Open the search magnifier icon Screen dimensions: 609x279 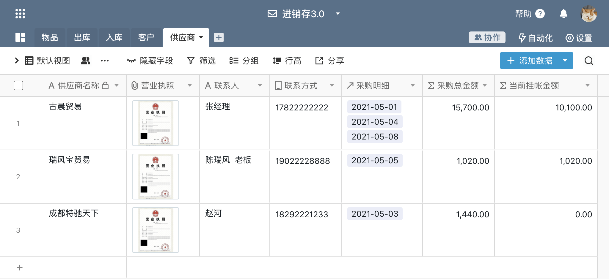[x=589, y=61]
